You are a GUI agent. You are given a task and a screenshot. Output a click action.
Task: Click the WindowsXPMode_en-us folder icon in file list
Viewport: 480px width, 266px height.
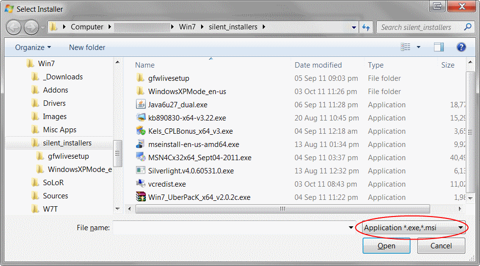[140, 91]
